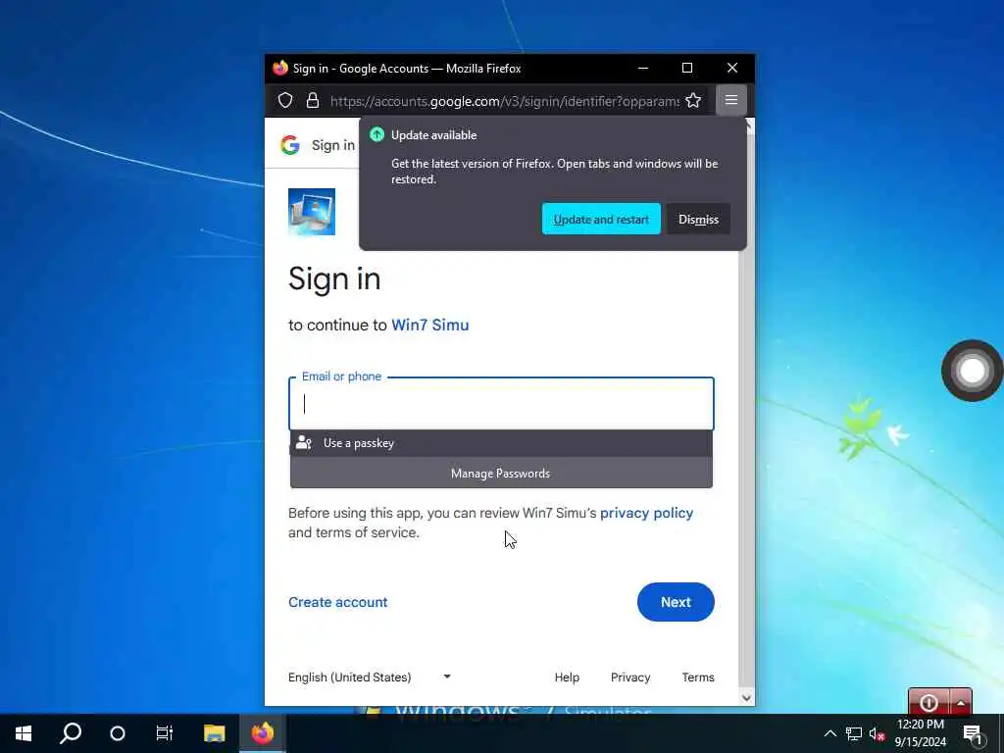1004x753 pixels.
Task: Click the red power button icon
Action: pos(929,702)
